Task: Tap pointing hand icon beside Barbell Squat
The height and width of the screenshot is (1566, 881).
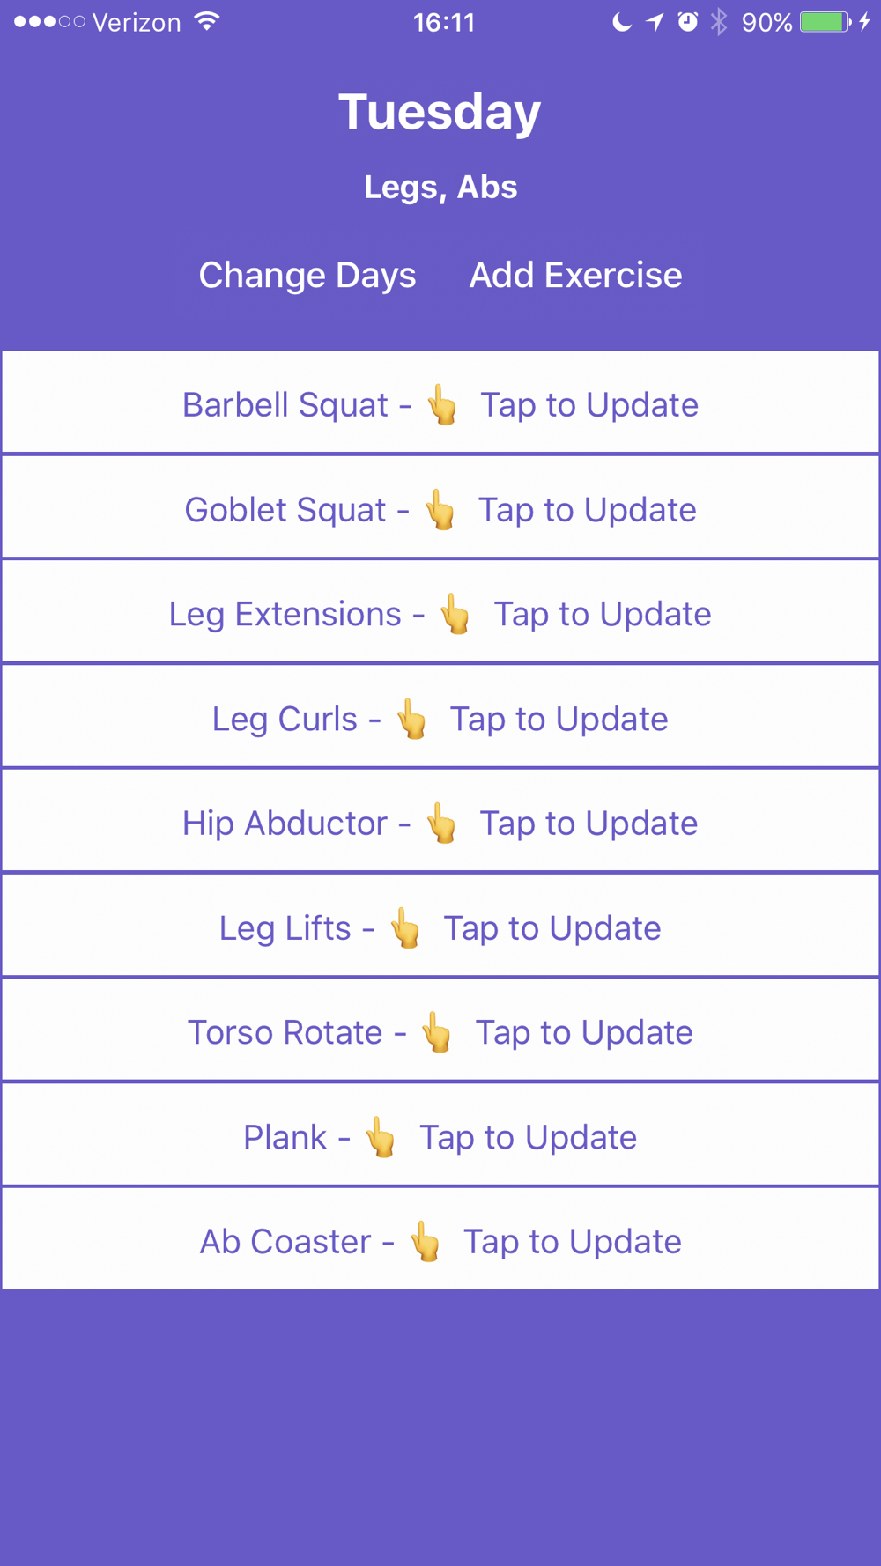Action: [442, 405]
